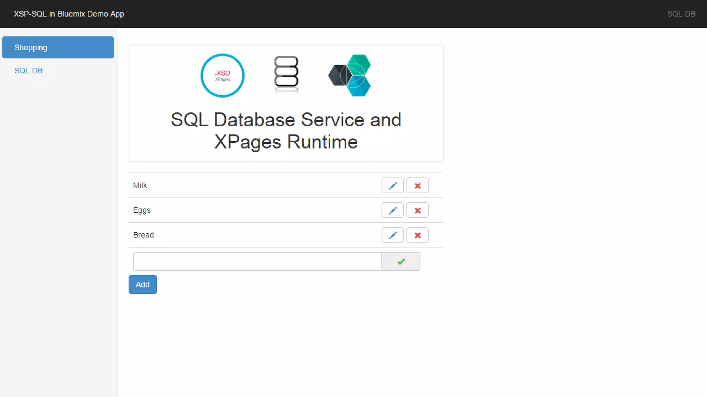Viewport: 707px width, 397px height.
Task: Click the Bluemix hexagon logo
Action: click(350, 75)
